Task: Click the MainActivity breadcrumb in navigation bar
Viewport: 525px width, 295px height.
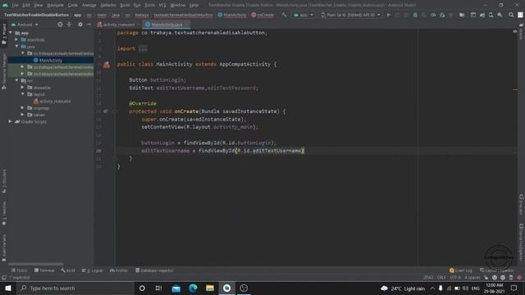Action: [232, 15]
